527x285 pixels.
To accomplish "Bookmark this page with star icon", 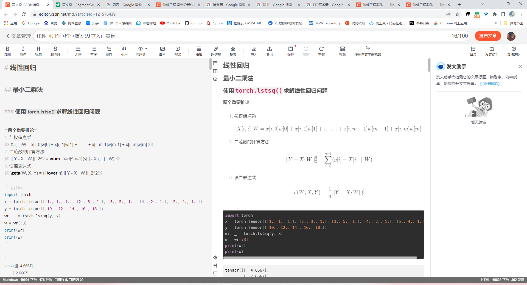I will pos(457,14).
